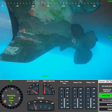The width and height of the screenshot is (112, 112).
Task: Click the 120 mark on heading ruler
Action: (x=33, y=6)
